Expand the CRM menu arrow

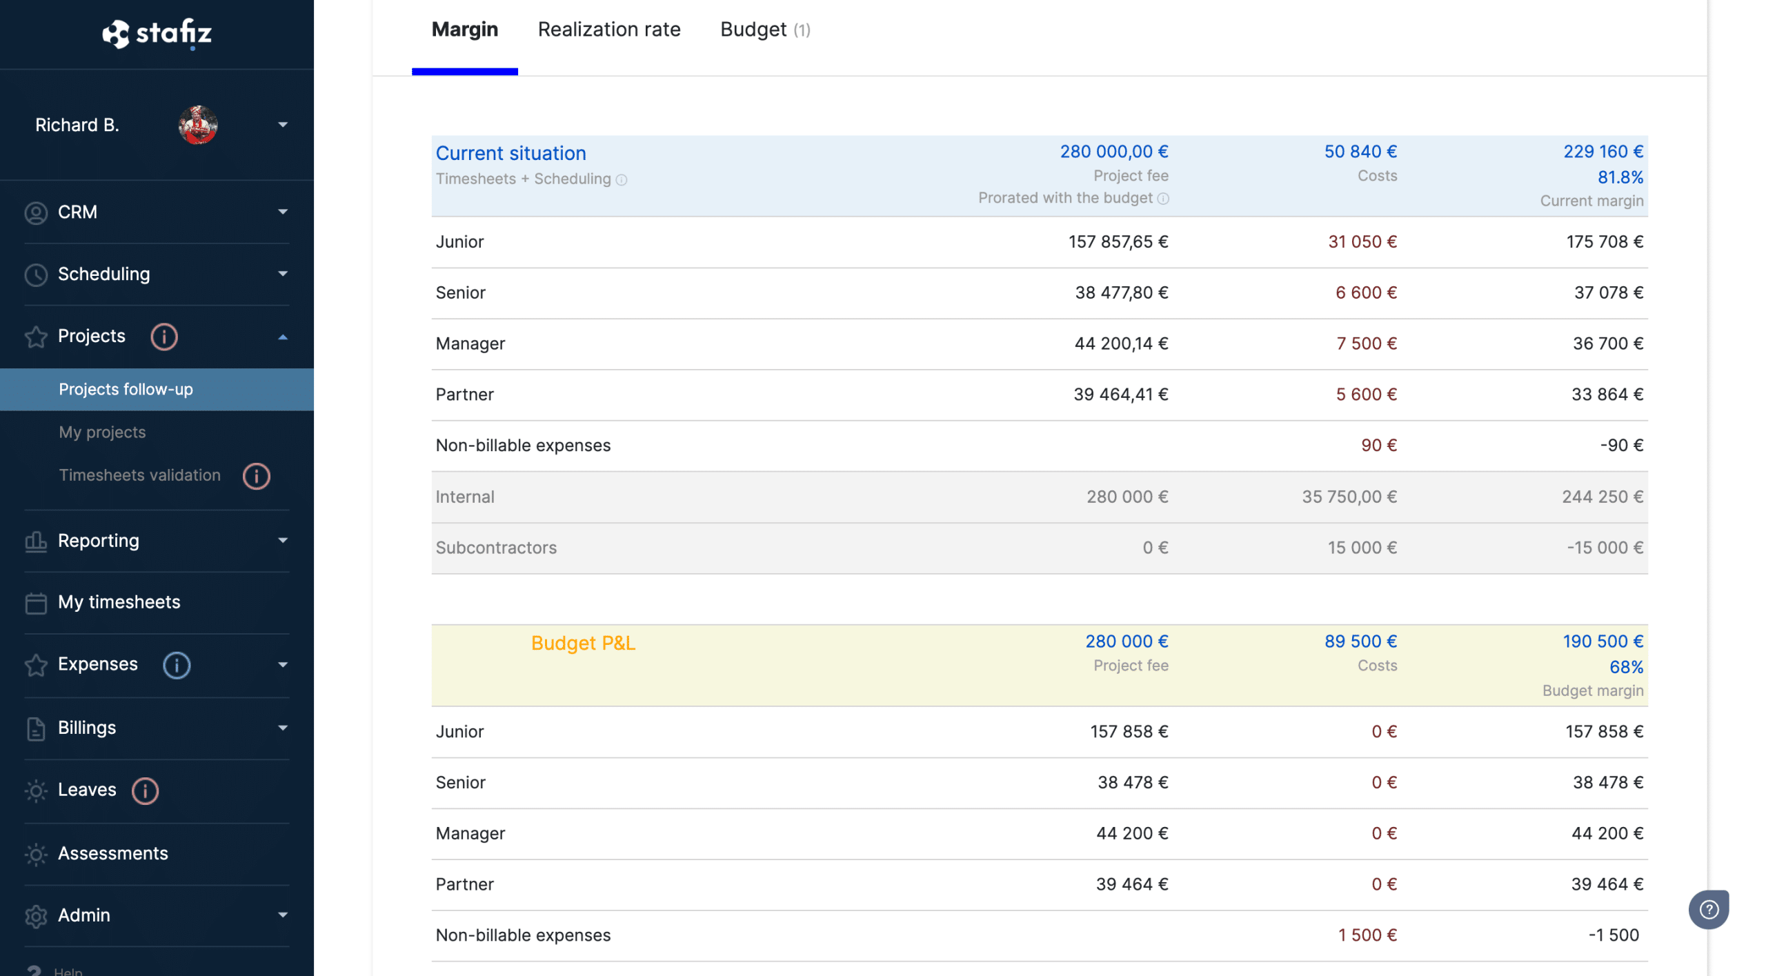click(x=283, y=212)
